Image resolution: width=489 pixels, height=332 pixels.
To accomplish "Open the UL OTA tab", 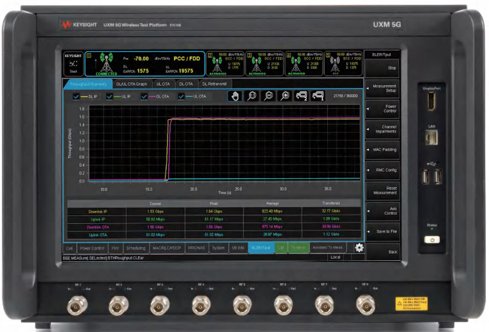I will (163, 84).
